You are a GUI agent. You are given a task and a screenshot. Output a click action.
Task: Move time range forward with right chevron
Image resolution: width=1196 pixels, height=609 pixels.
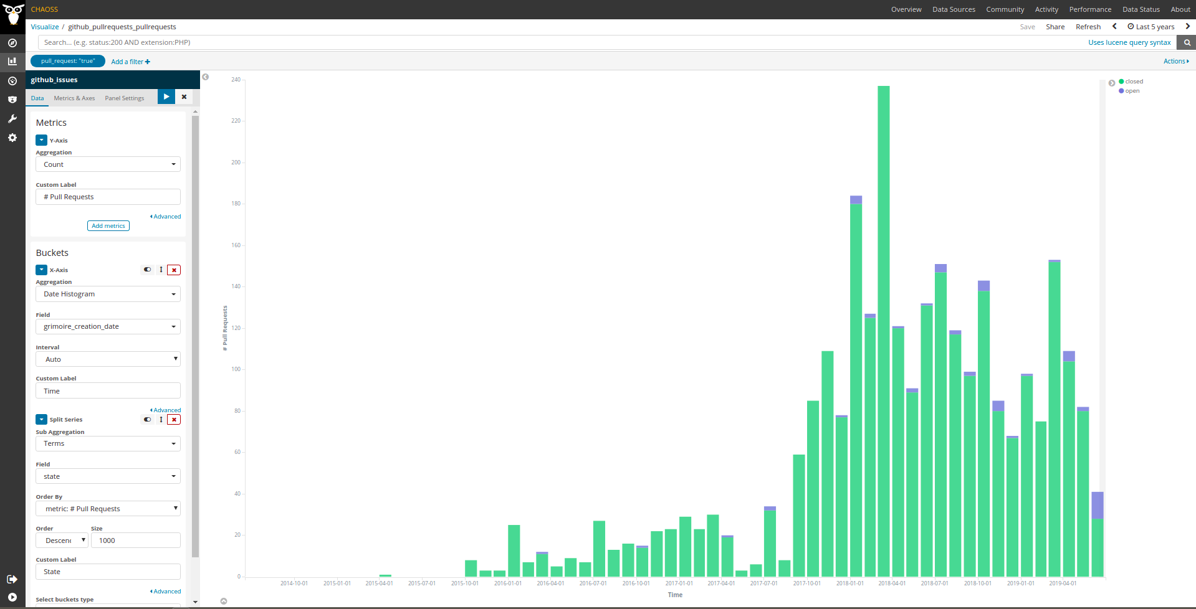pos(1187,26)
